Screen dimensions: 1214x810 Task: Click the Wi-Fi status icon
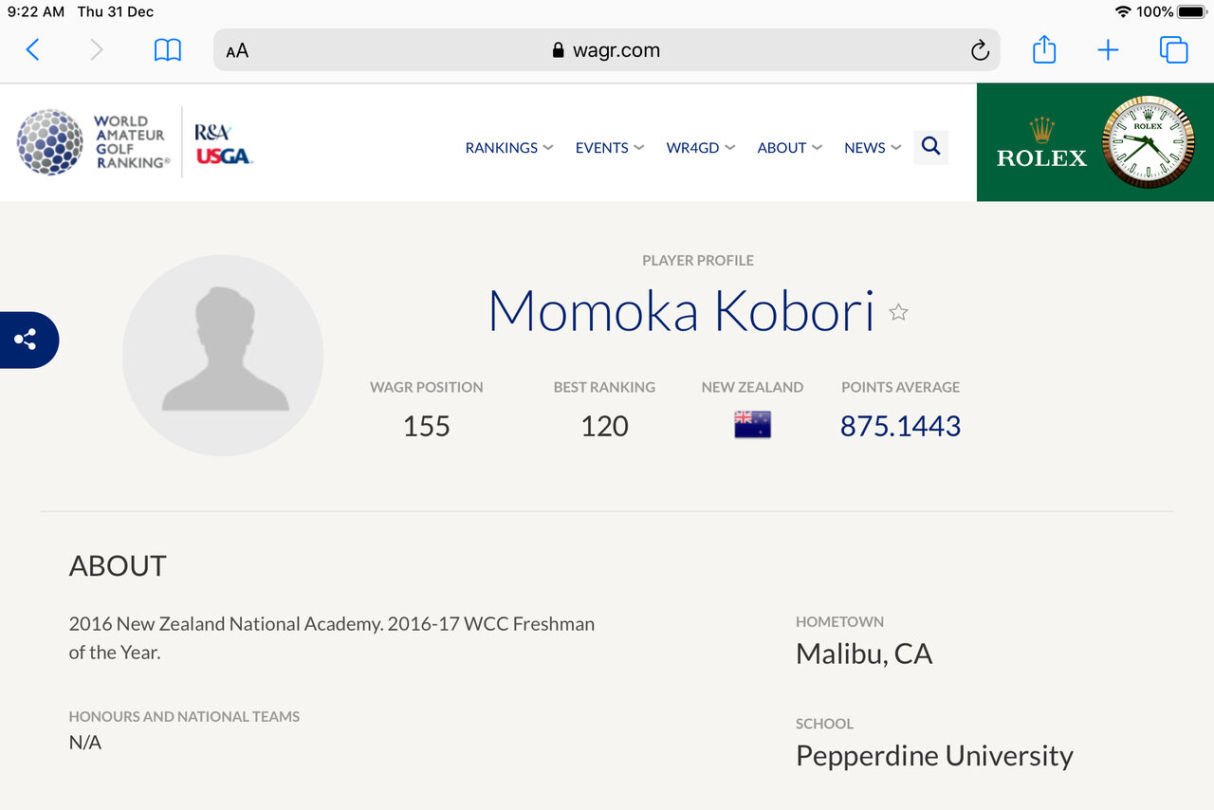(1123, 11)
